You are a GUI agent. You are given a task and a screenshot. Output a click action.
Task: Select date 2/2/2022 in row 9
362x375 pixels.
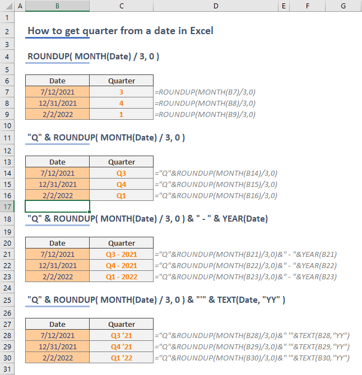coord(58,114)
